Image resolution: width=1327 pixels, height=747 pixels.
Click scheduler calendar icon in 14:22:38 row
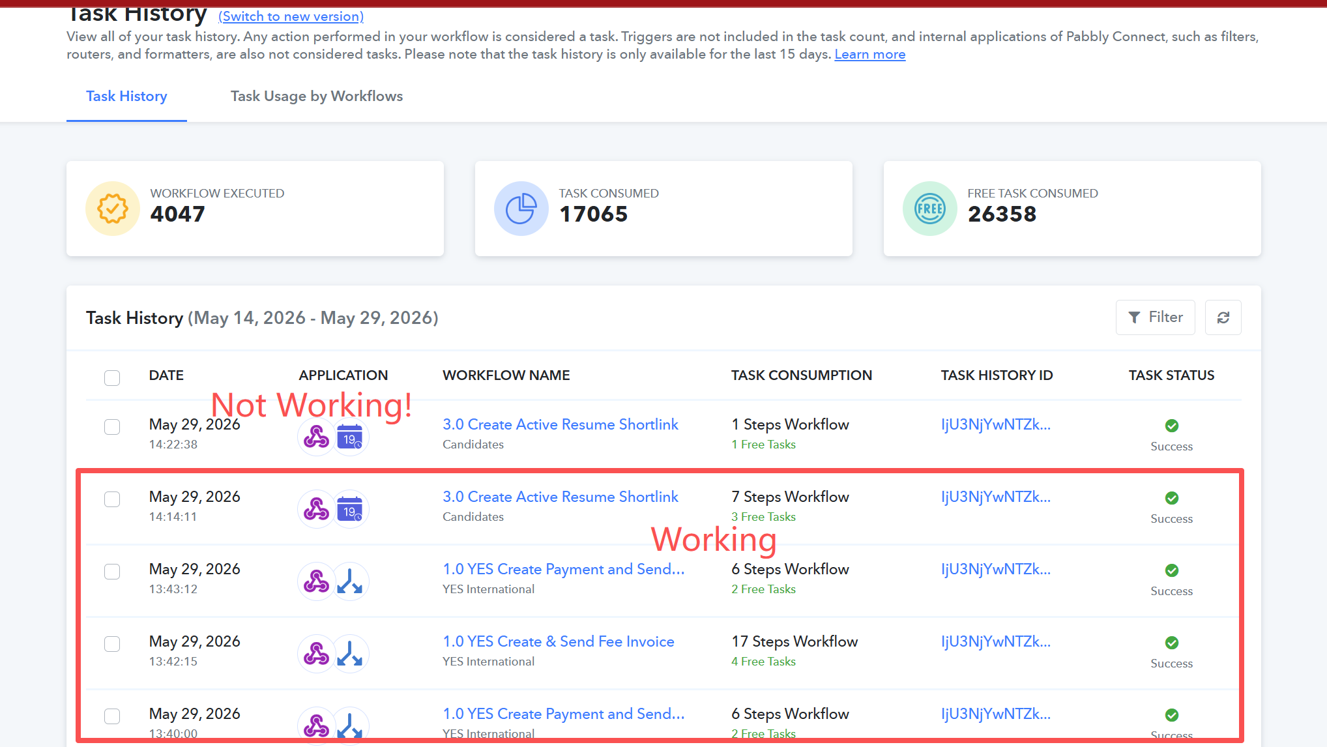point(350,437)
